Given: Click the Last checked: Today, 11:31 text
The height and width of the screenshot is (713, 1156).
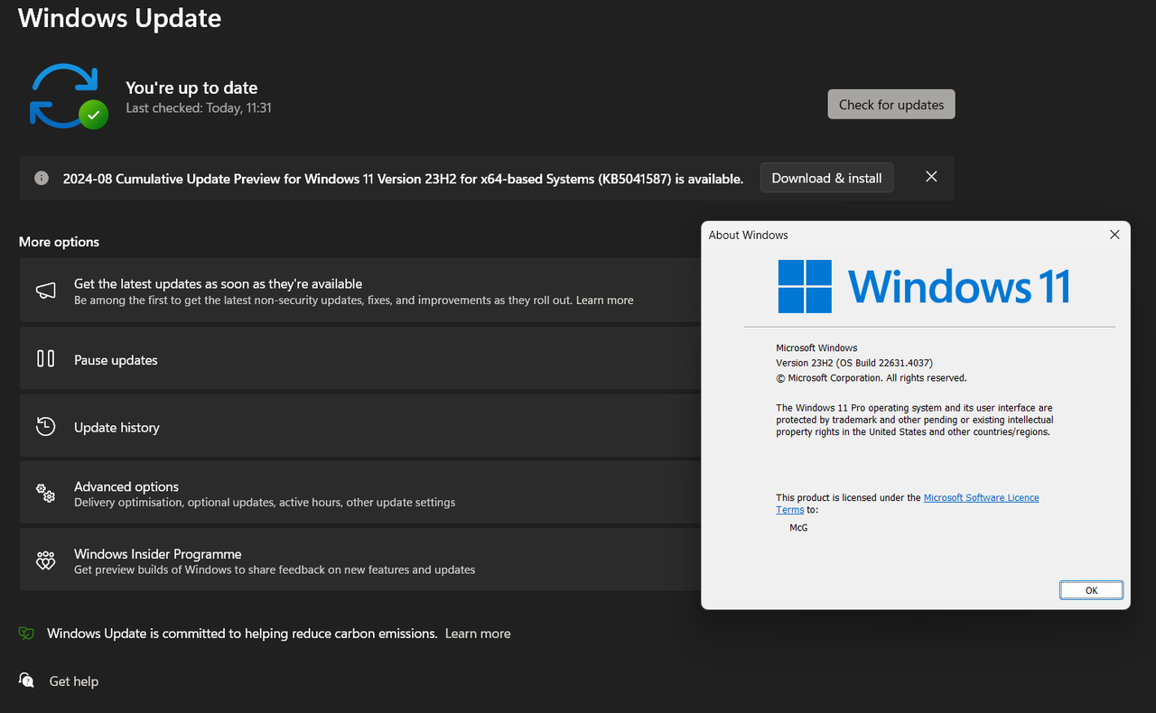Looking at the screenshot, I should click(x=199, y=108).
